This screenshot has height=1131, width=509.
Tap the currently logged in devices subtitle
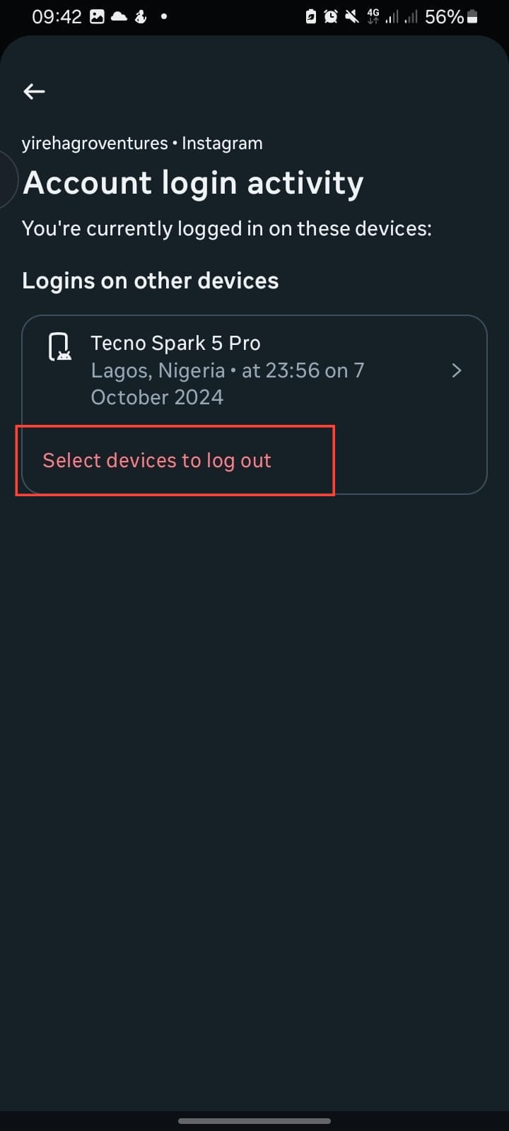coord(226,228)
